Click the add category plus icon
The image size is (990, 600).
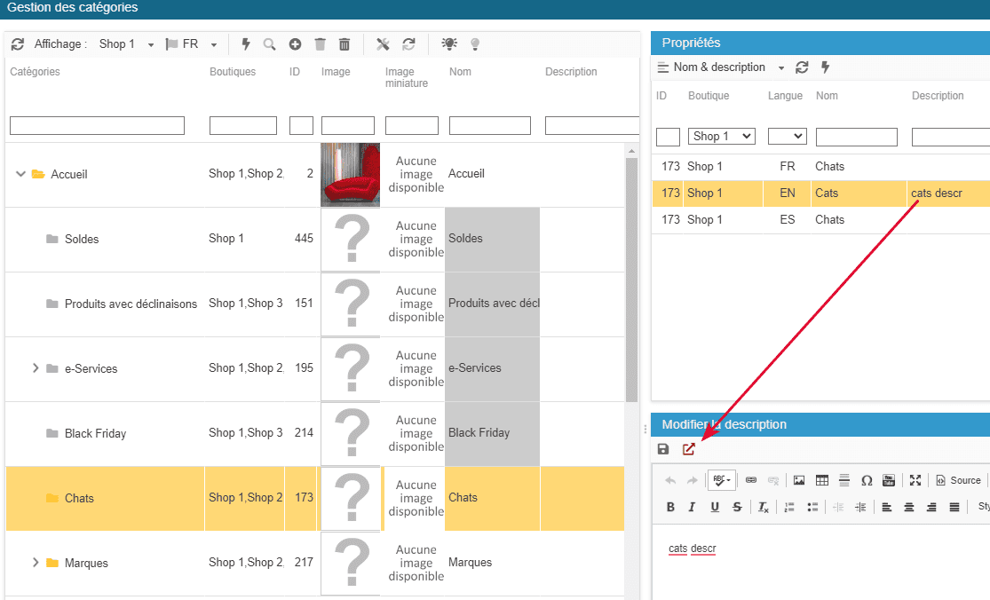click(295, 44)
